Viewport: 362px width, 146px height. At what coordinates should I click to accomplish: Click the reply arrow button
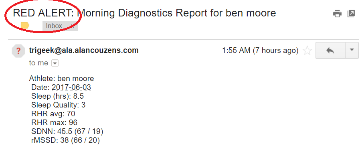pos(330,50)
